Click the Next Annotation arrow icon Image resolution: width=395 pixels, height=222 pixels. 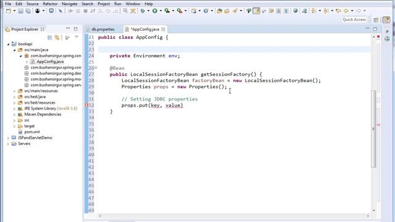(314, 11)
